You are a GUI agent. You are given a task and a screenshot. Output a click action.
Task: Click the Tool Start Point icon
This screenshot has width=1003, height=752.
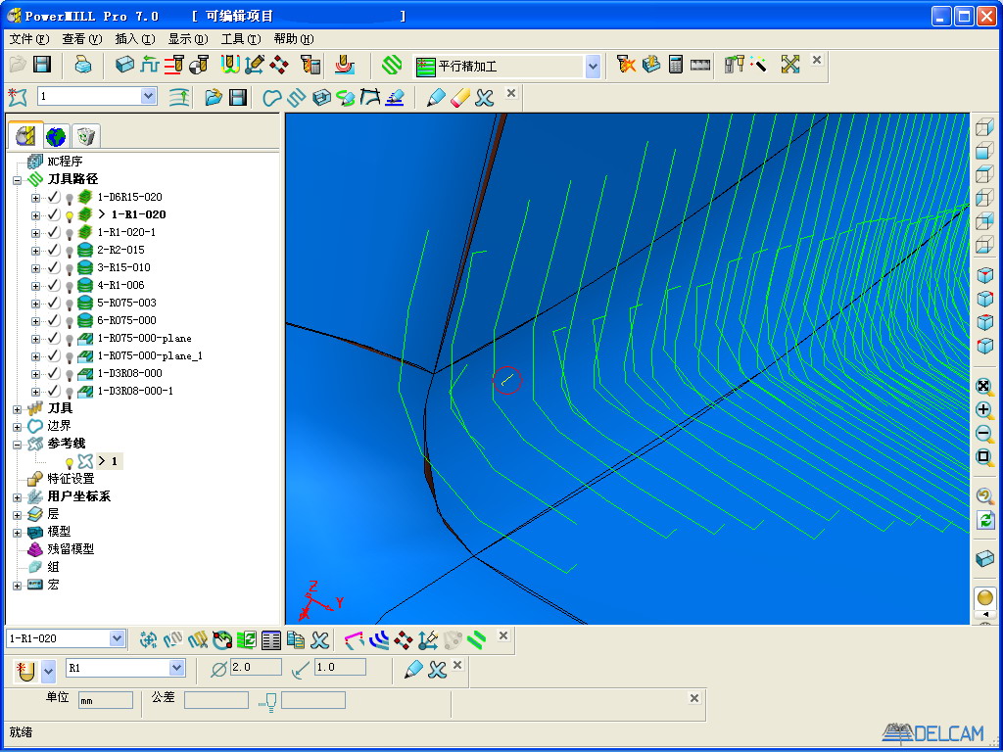point(199,65)
